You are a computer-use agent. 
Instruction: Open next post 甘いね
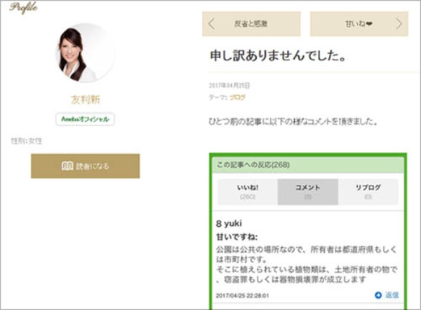click(359, 24)
